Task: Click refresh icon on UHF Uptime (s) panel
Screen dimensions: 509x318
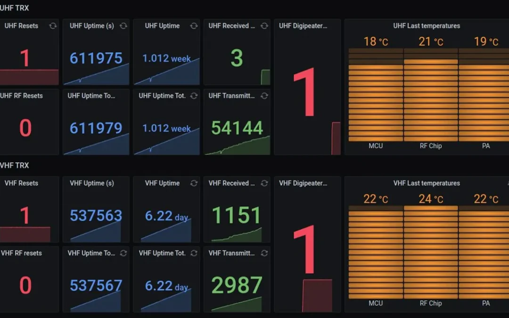Action: point(123,26)
